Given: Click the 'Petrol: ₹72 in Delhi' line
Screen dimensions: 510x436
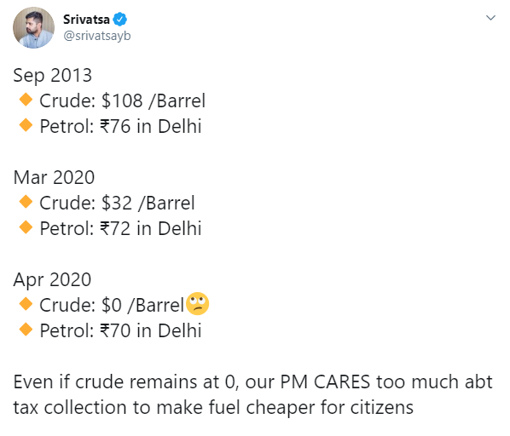Looking at the screenshot, I should pyautogui.click(x=120, y=228).
